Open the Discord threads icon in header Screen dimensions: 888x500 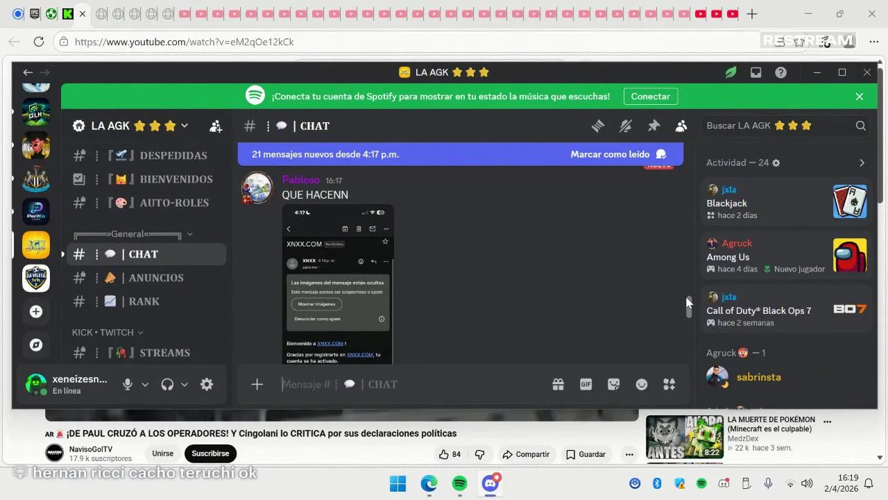pyautogui.click(x=598, y=126)
